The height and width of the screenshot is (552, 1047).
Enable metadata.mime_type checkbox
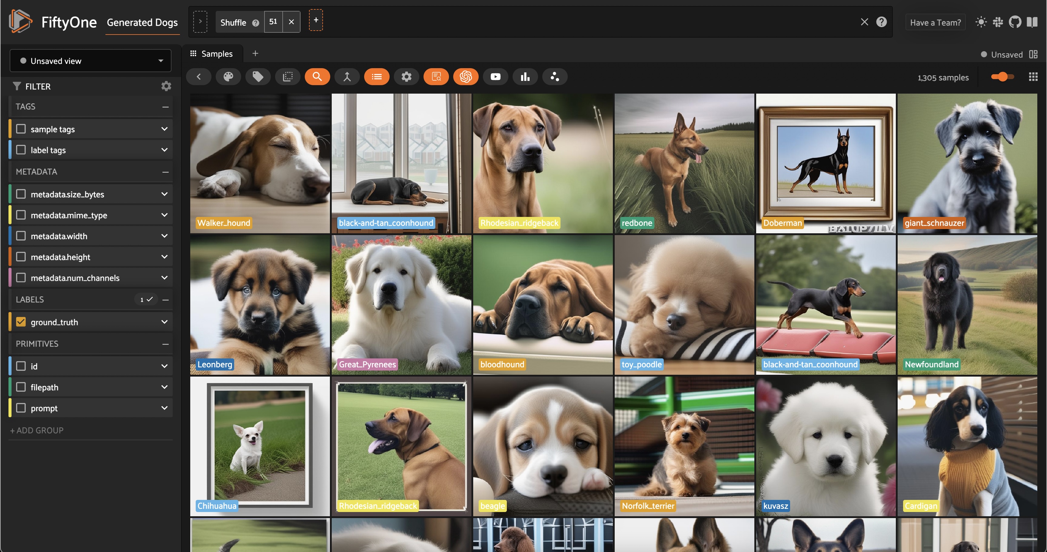(x=21, y=214)
